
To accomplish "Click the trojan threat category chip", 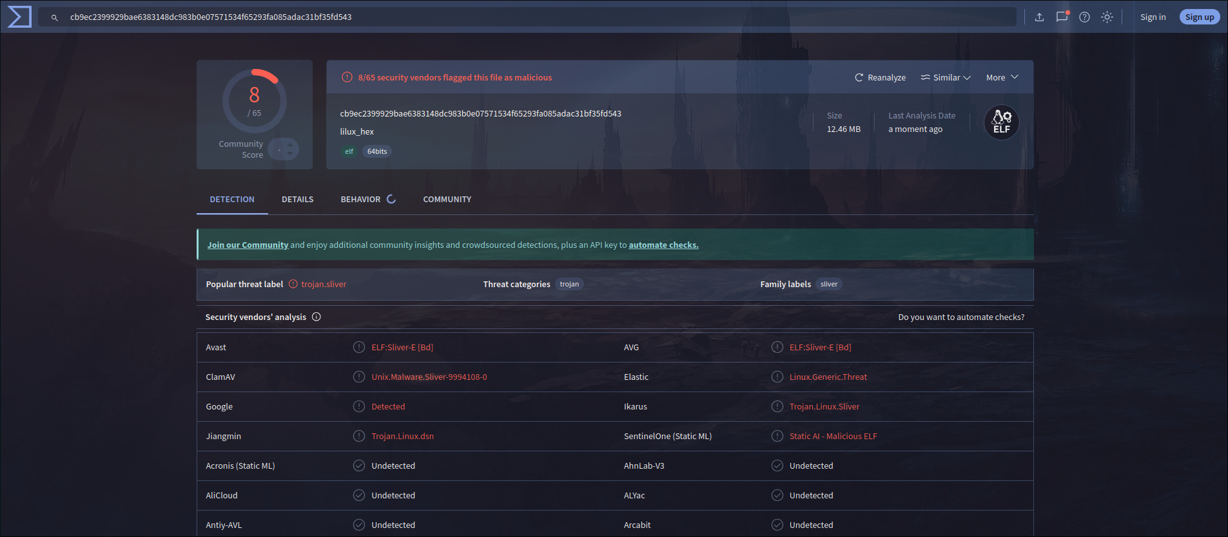I will (x=569, y=284).
